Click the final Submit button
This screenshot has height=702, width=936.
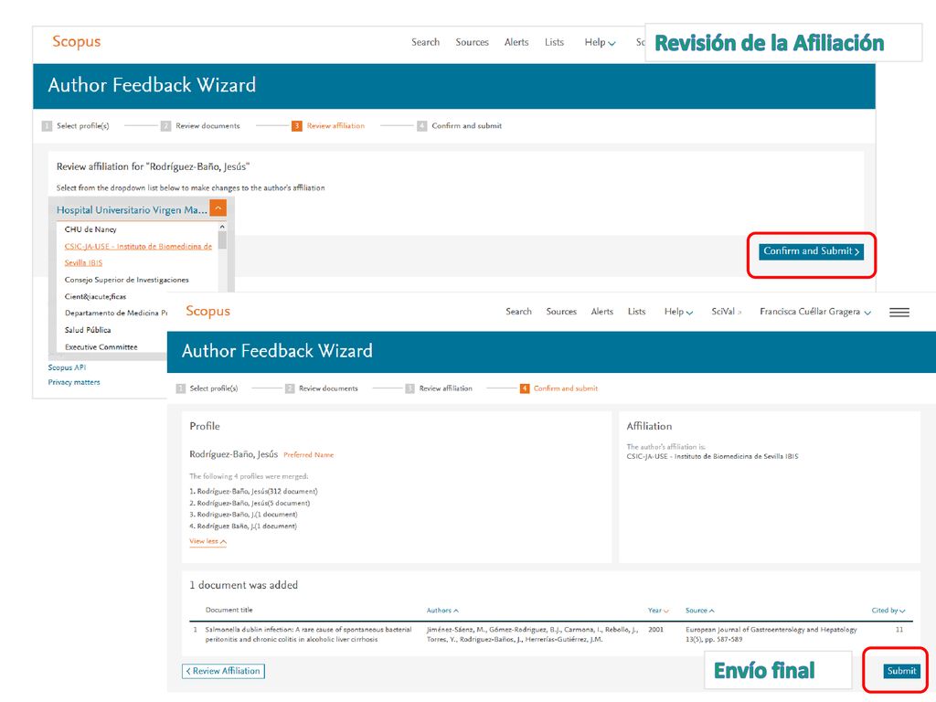click(901, 671)
